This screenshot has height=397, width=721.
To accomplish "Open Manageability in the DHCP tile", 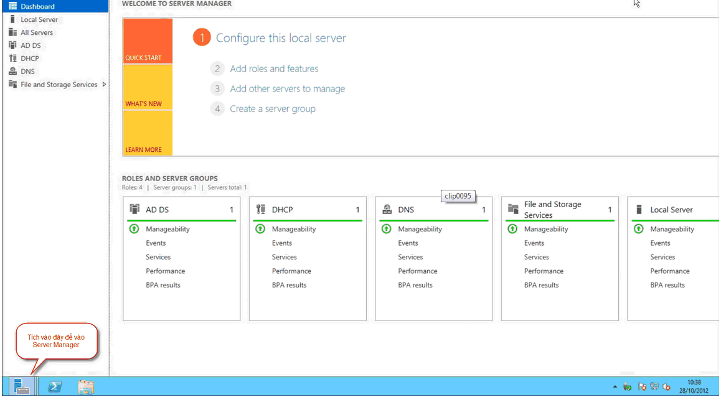I will click(294, 229).
